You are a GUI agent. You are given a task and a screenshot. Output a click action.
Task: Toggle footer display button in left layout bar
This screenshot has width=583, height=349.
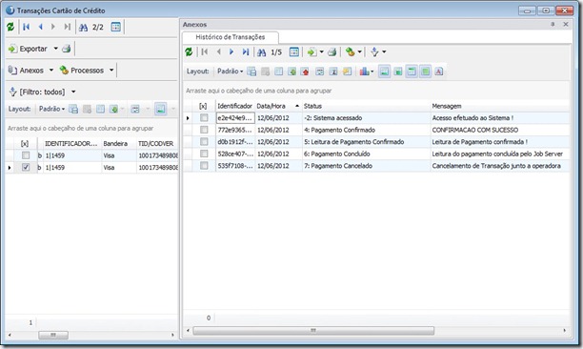[161, 109]
